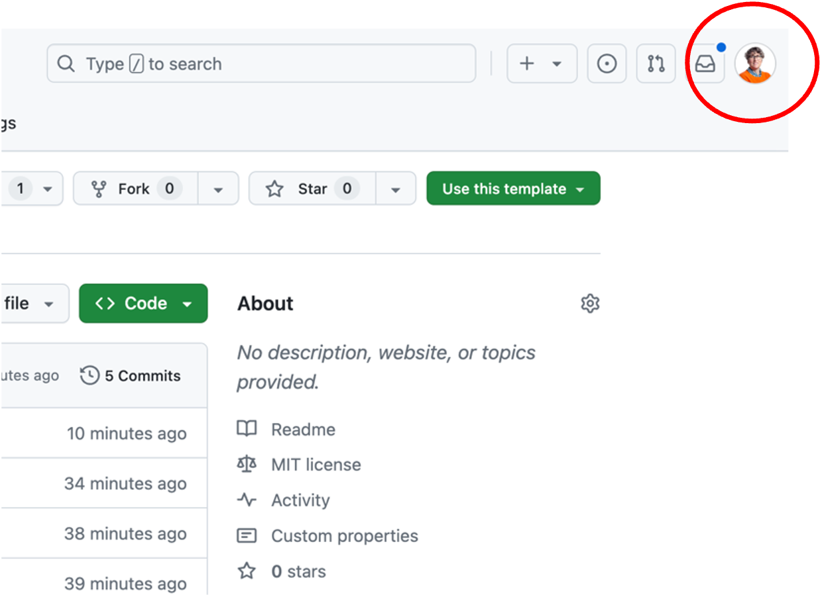Open the Readme section
This screenshot has height=597, width=820.
303,429
